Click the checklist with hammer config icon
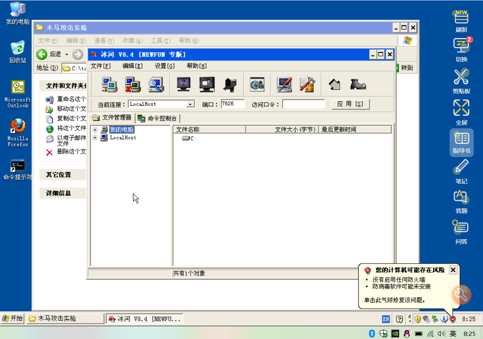This screenshot has width=483, height=339. (307, 84)
